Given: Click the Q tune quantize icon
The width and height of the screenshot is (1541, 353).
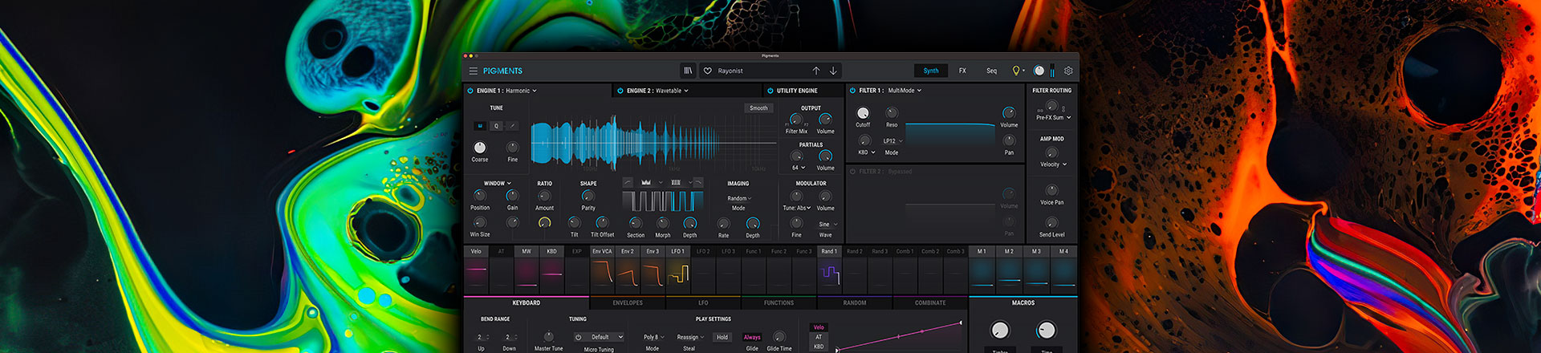Looking at the screenshot, I should [x=496, y=126].
